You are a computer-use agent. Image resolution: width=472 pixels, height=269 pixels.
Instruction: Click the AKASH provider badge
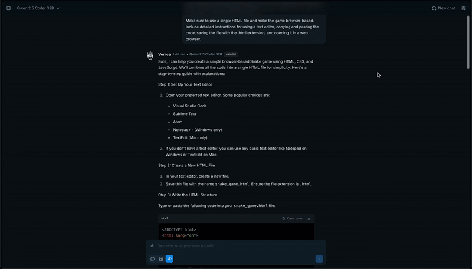tap(231, 54)
